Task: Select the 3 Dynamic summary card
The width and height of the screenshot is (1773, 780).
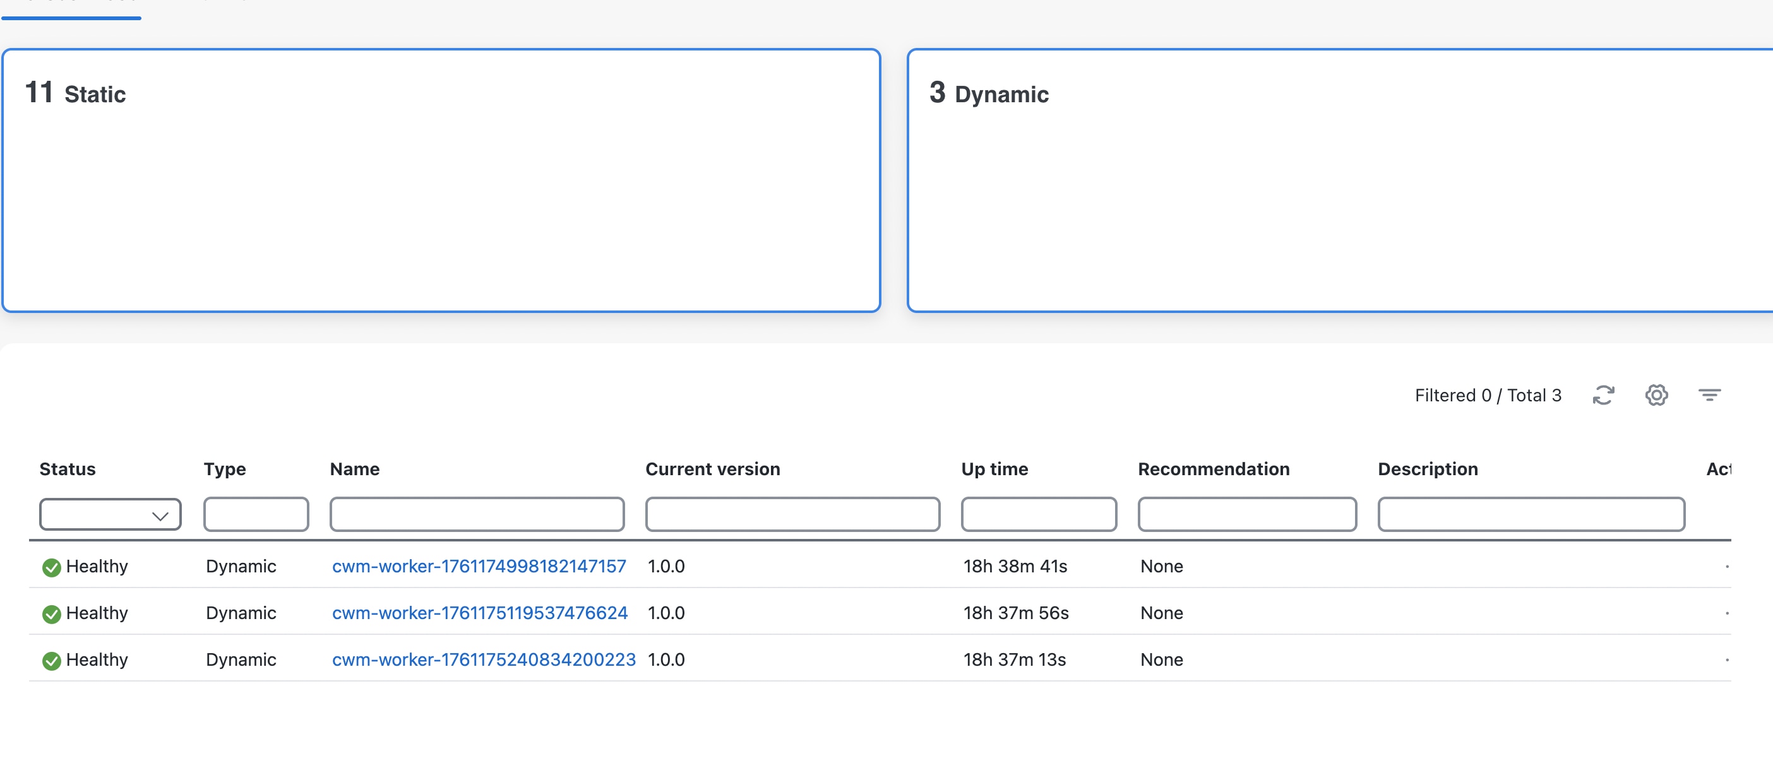Action: coord(1339,180)
